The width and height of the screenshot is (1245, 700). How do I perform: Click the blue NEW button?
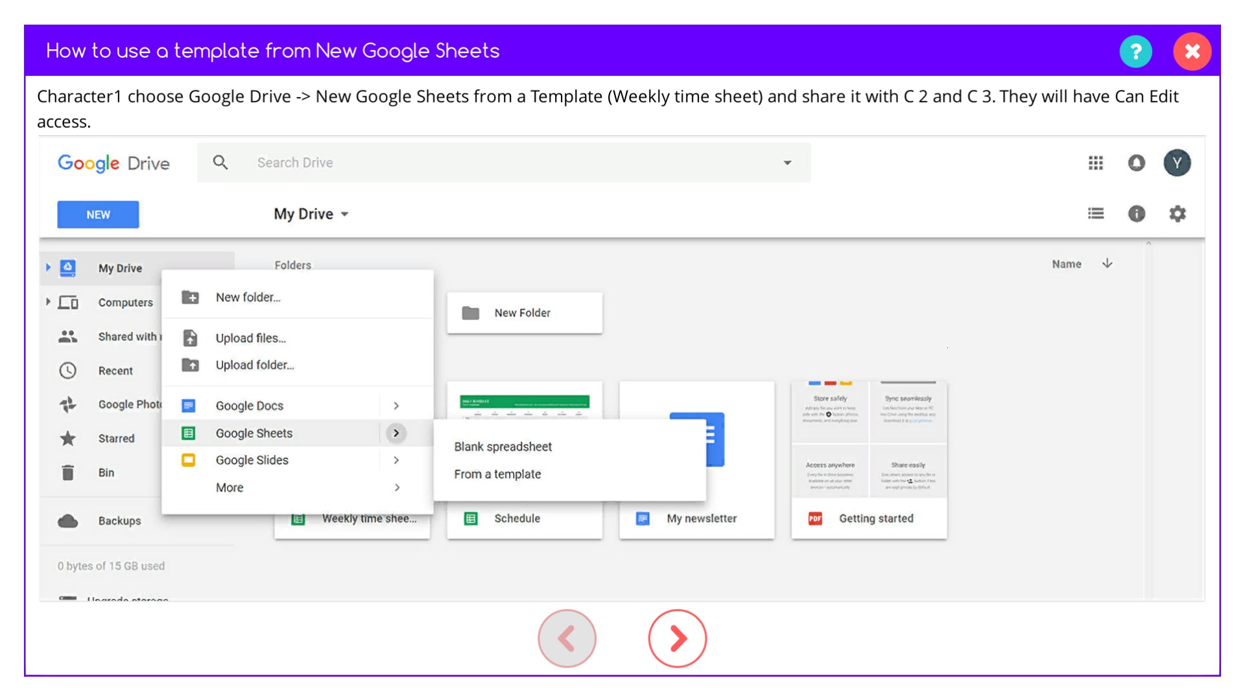coord(98,215)
